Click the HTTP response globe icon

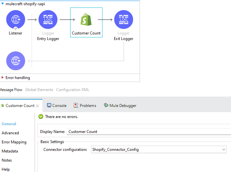click(x=15, y=61)
